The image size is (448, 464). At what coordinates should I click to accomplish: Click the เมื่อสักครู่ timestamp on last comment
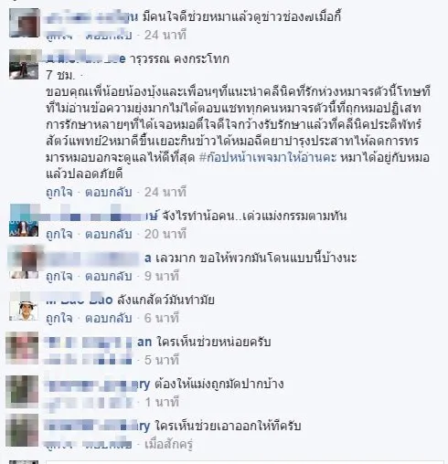[169, 445]
